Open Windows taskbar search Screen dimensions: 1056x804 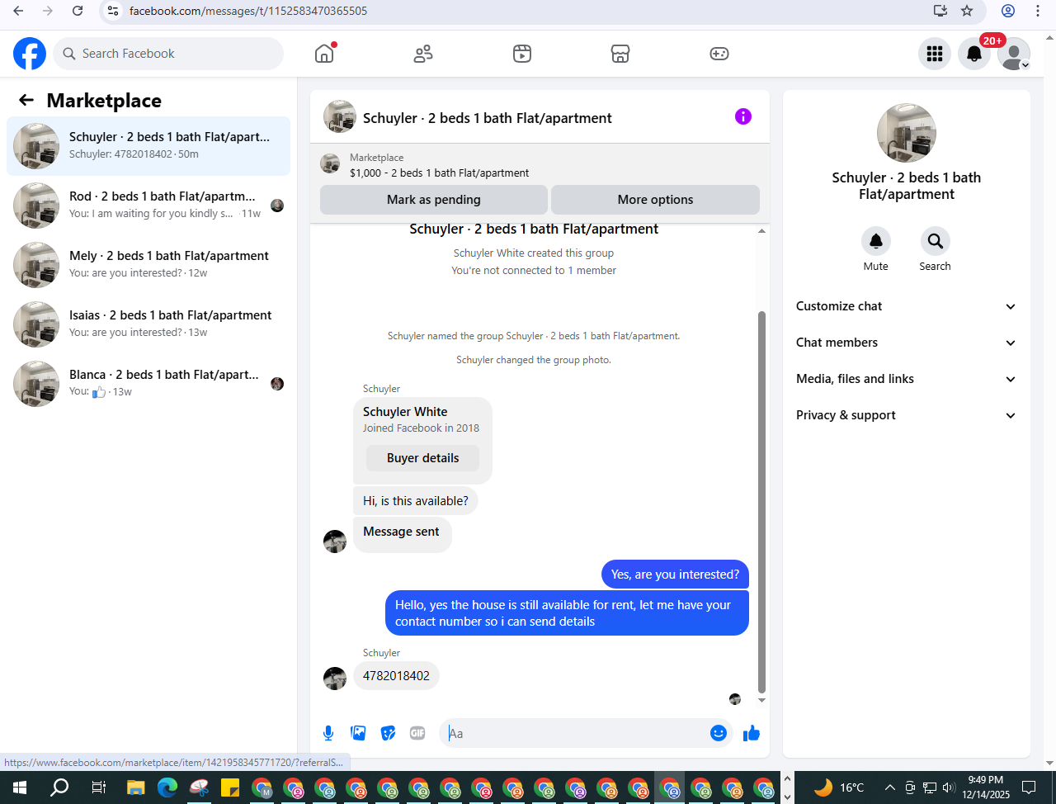[59, 787]
